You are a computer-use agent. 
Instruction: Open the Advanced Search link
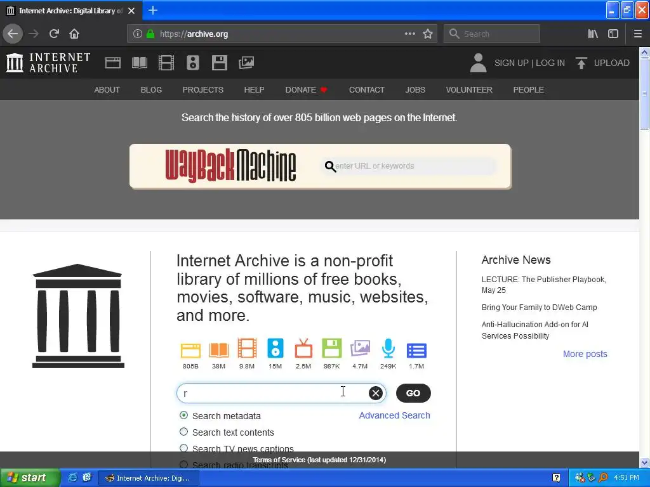pos(395,415)
